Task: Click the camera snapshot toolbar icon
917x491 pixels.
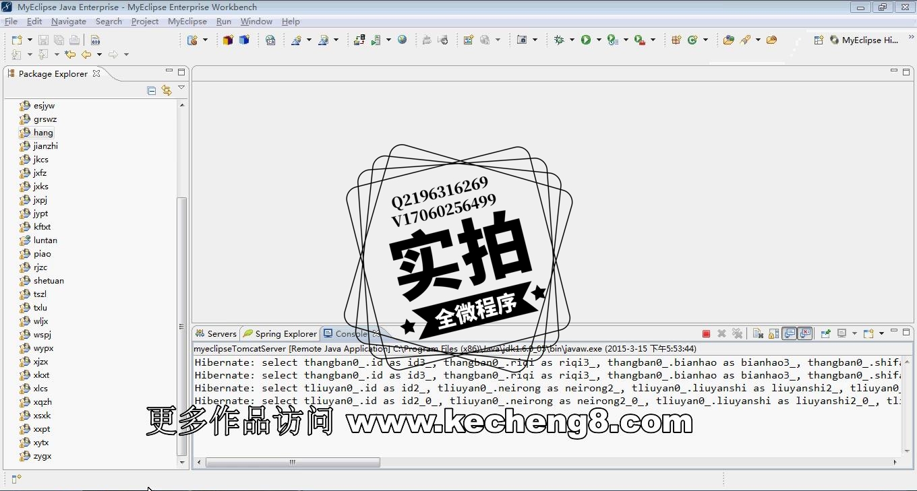Action: point(522,40)
